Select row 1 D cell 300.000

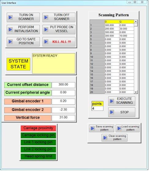click(112, 25)
